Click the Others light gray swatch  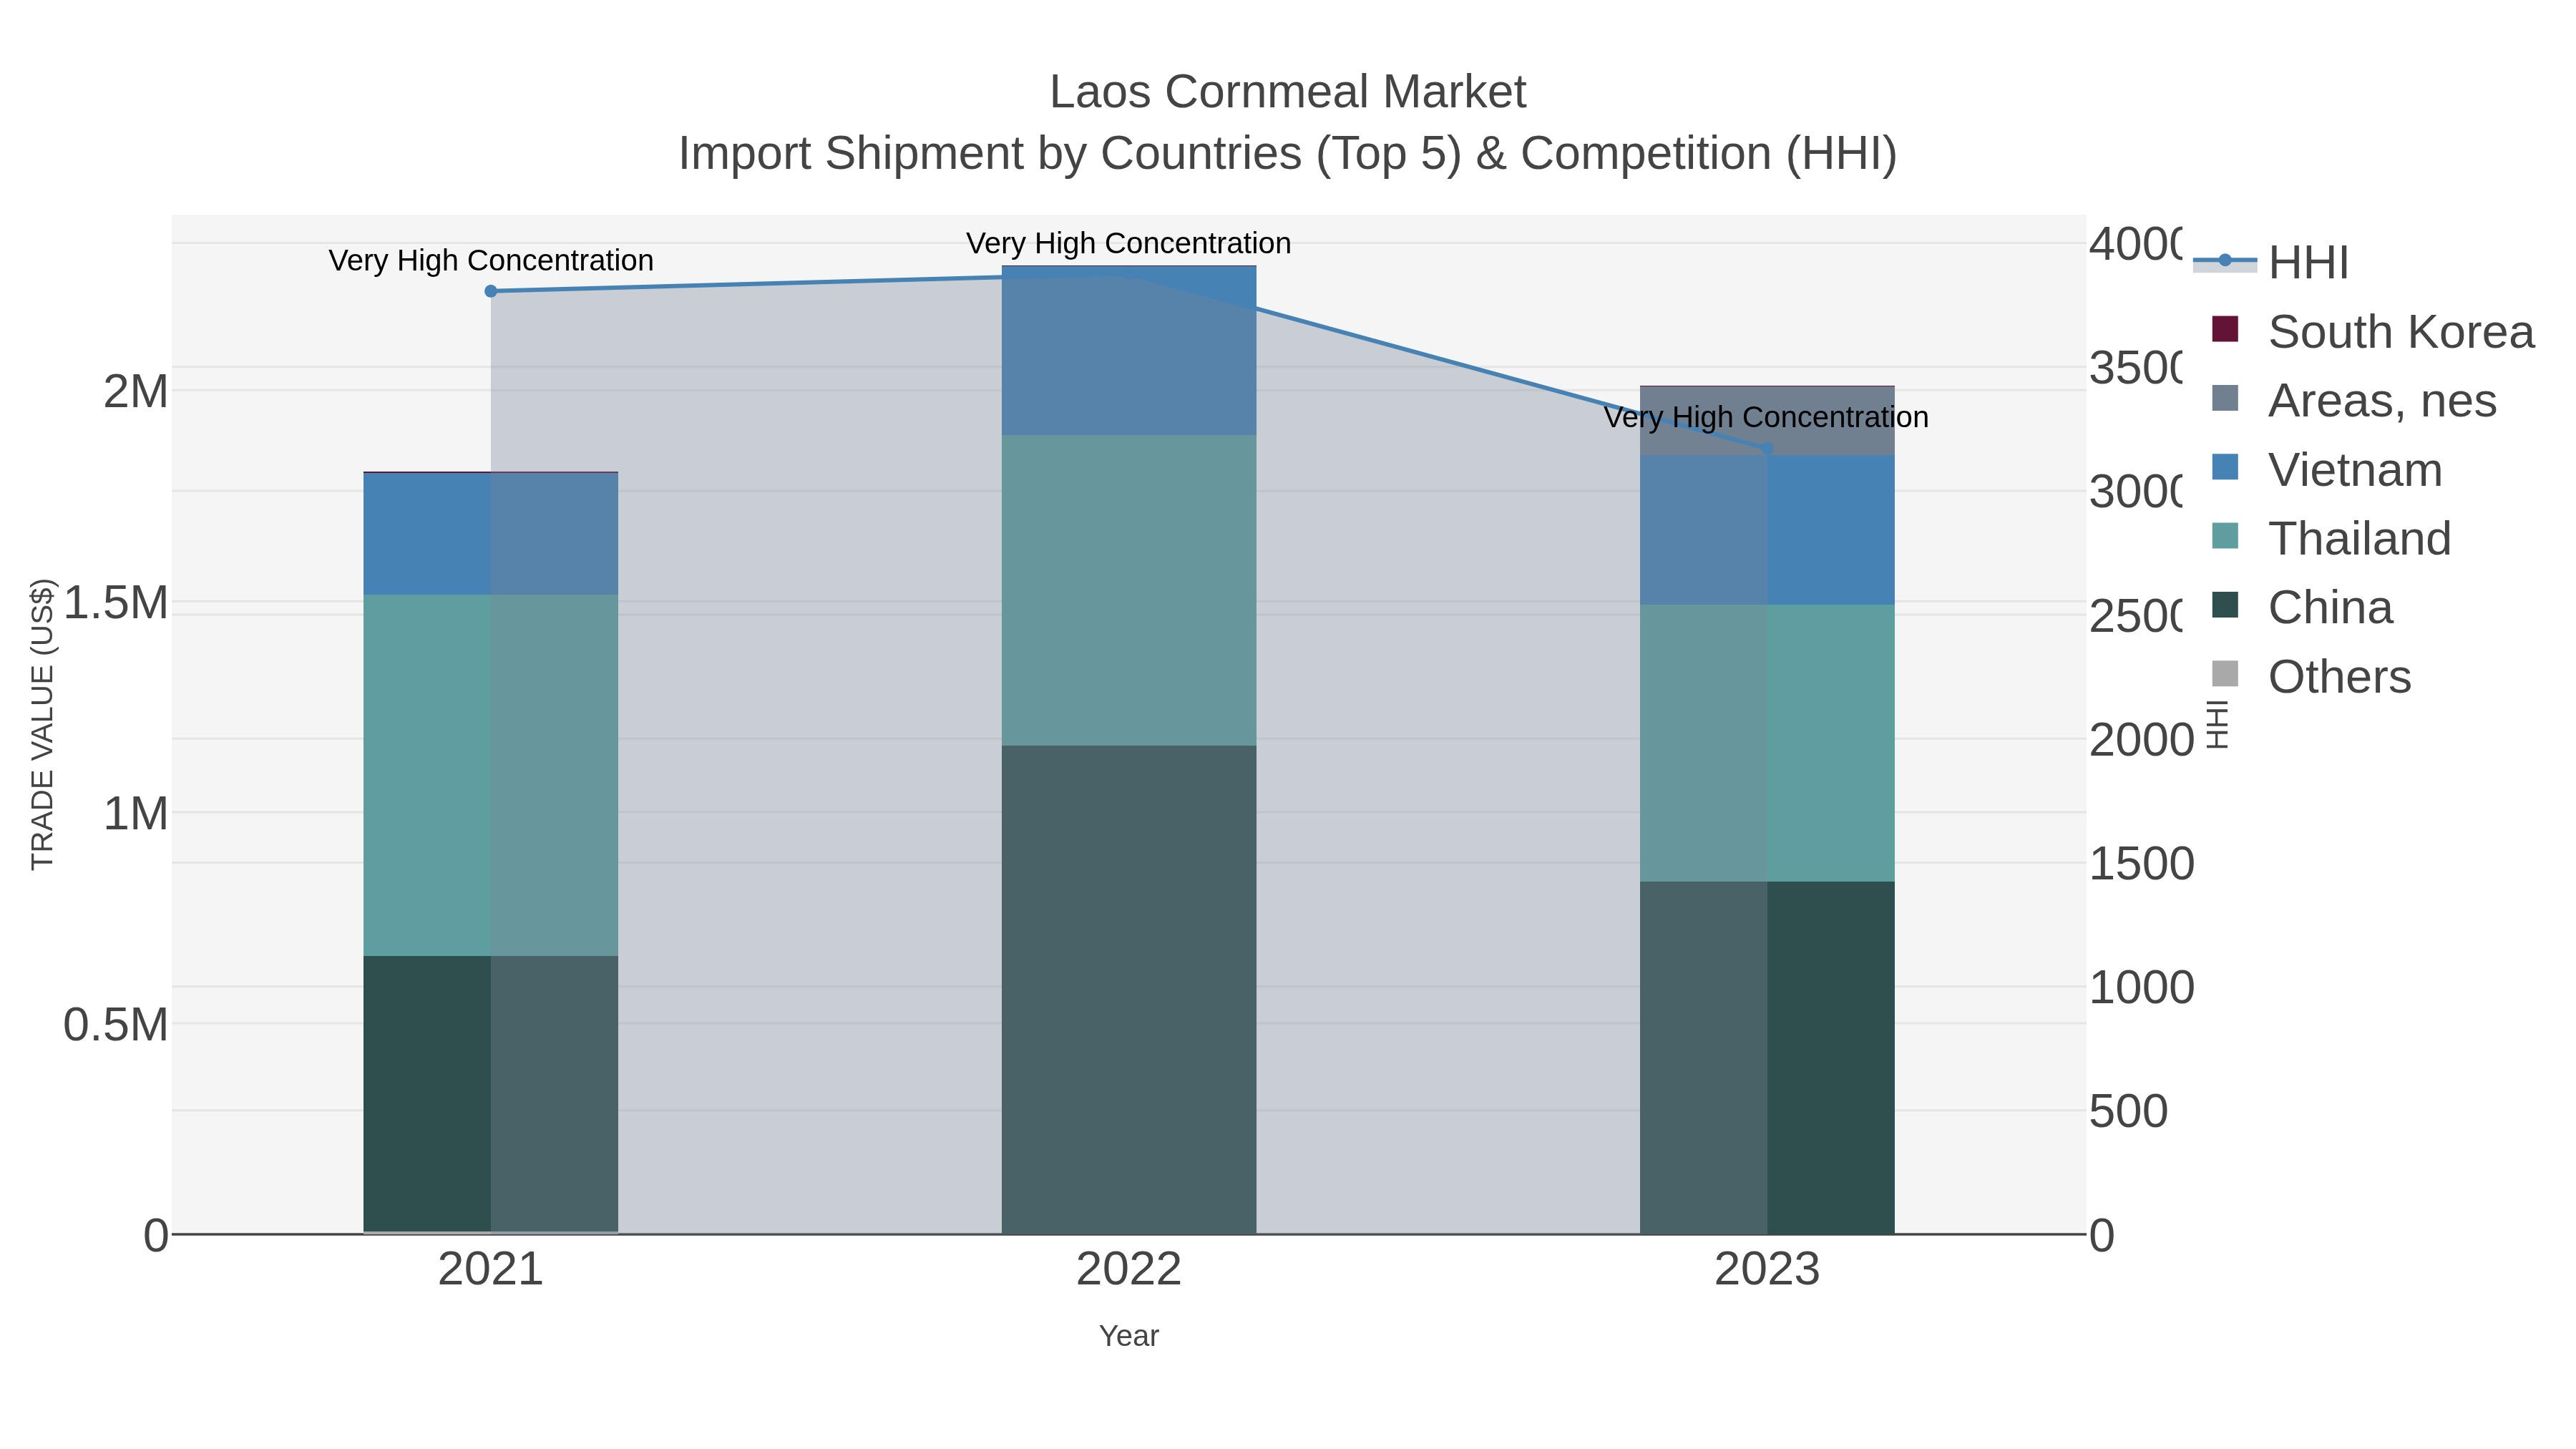point(2225,674)
